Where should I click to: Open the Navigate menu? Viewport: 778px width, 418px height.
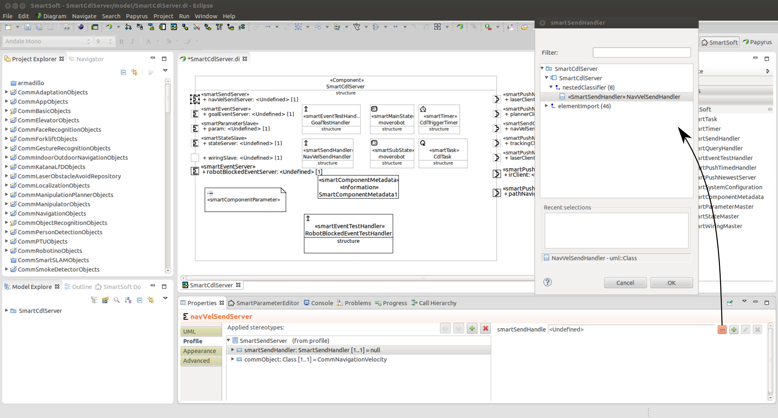84,16
